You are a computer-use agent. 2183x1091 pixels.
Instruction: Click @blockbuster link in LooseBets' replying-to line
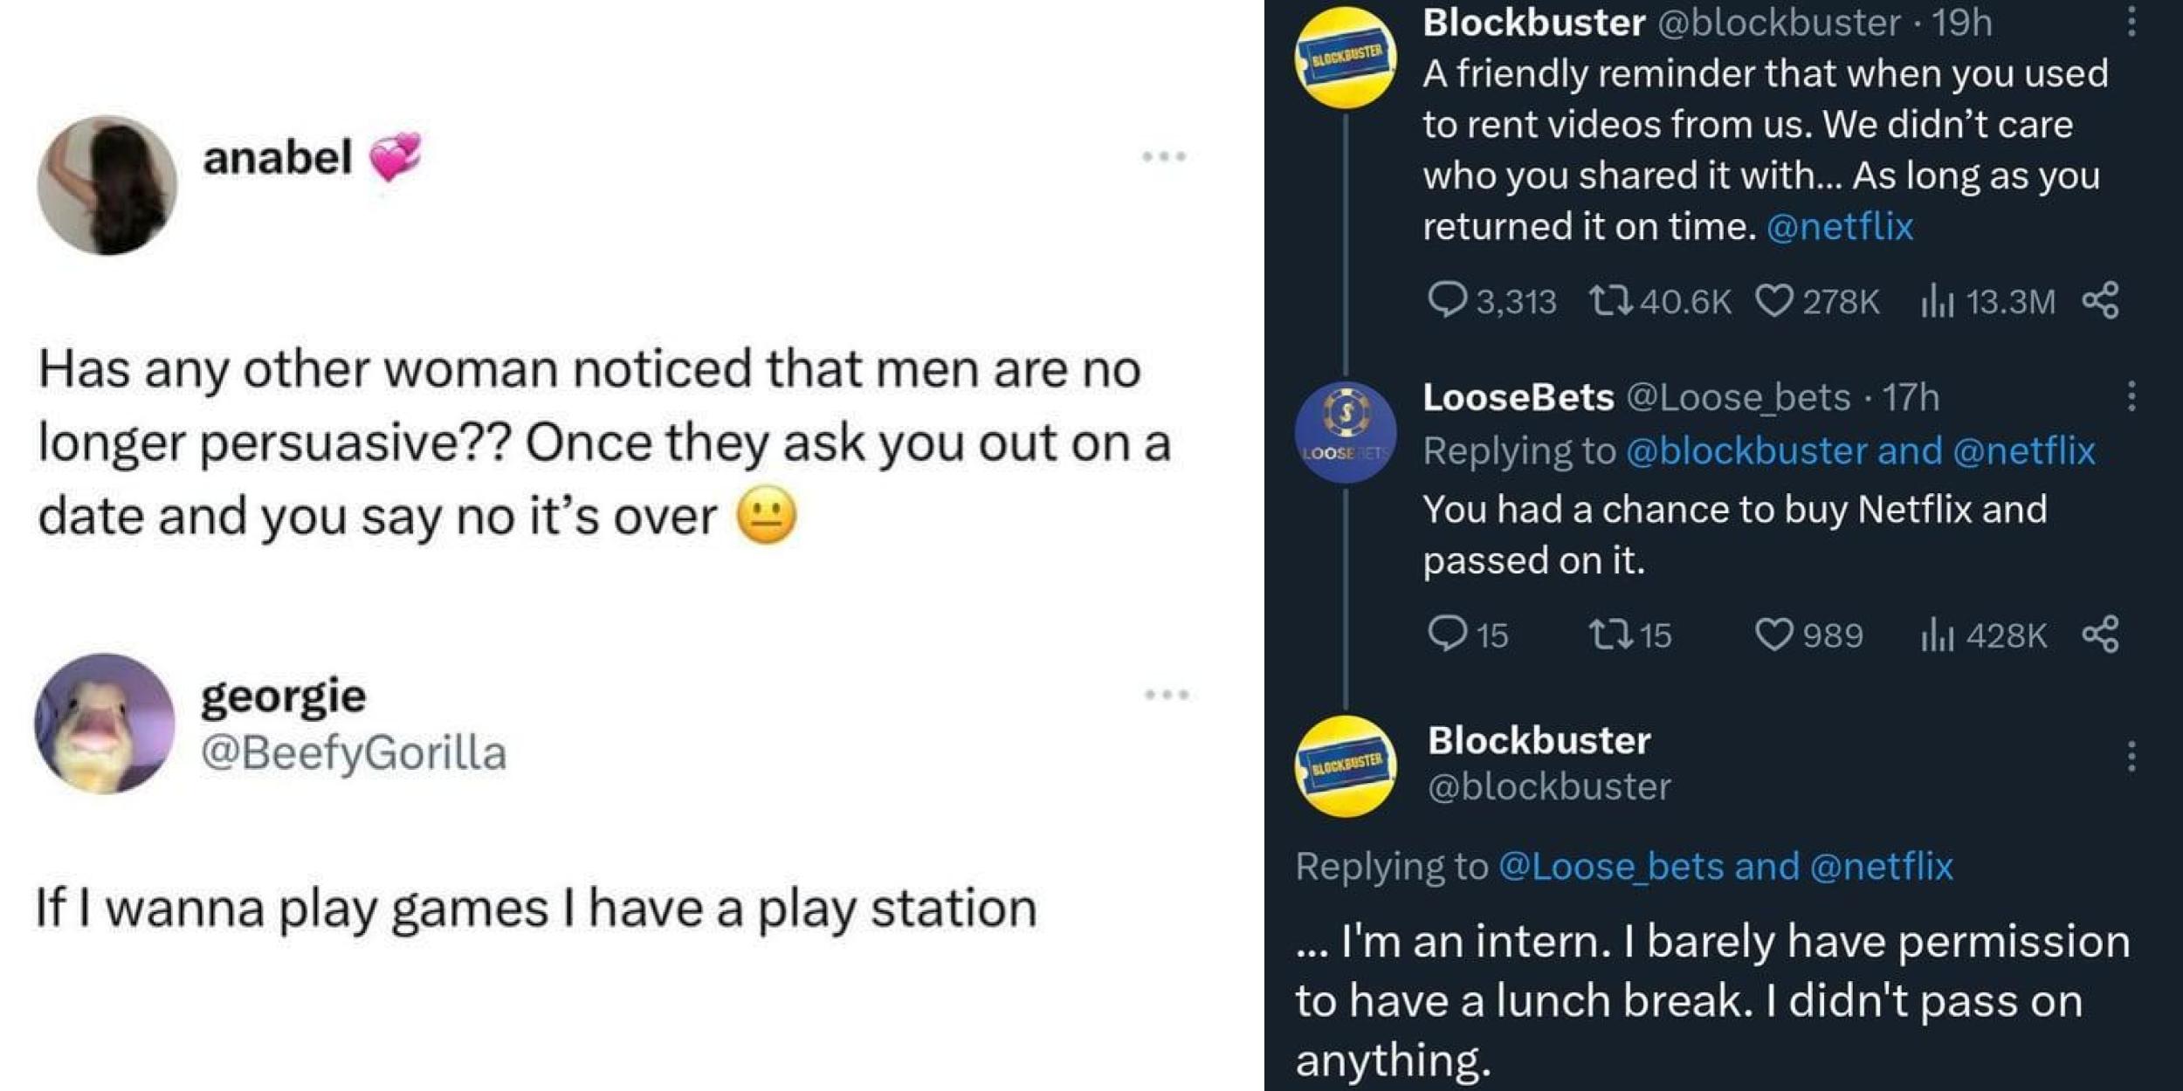point(1746,451)
